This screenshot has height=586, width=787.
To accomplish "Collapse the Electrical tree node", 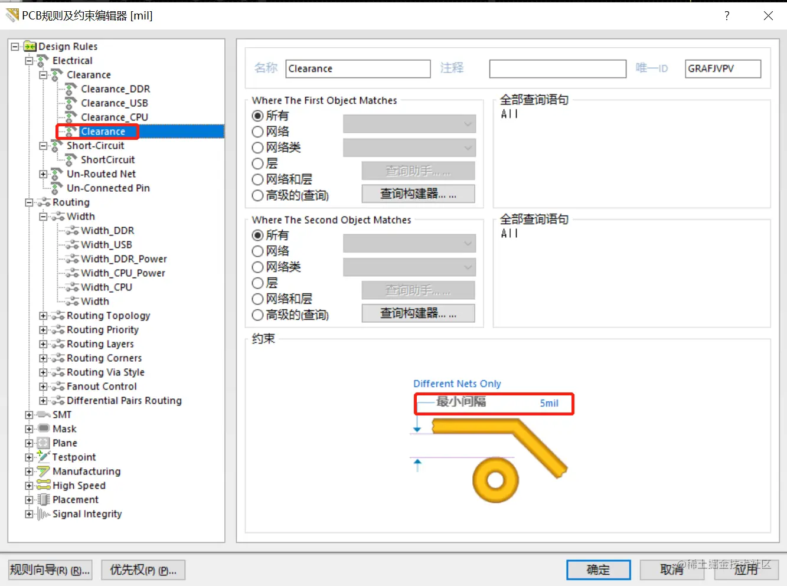I will 29,60.
